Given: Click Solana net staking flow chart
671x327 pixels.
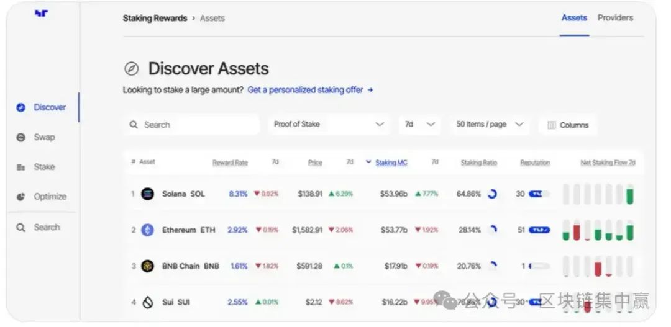Looking at the screenshot, I should coord(598,194).
